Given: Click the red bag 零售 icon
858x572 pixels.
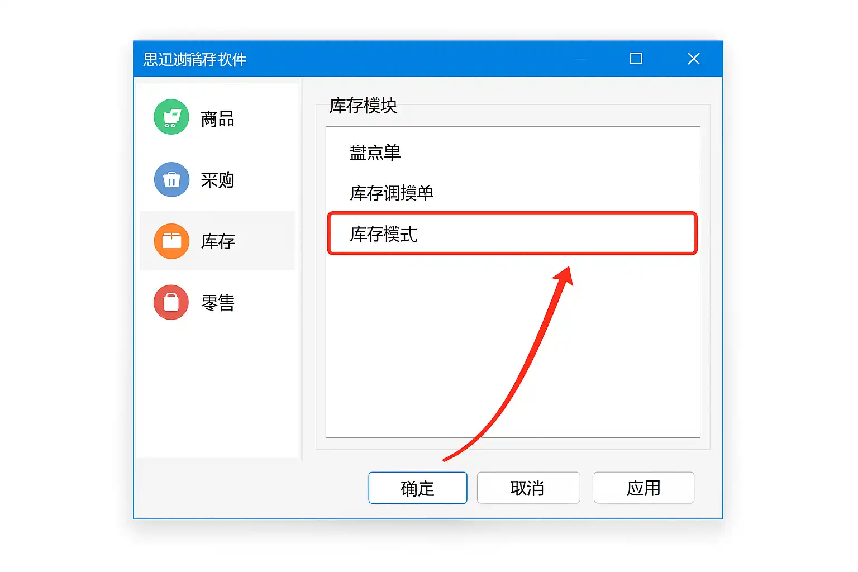Looking at the screenshot, I should (171, 302).
